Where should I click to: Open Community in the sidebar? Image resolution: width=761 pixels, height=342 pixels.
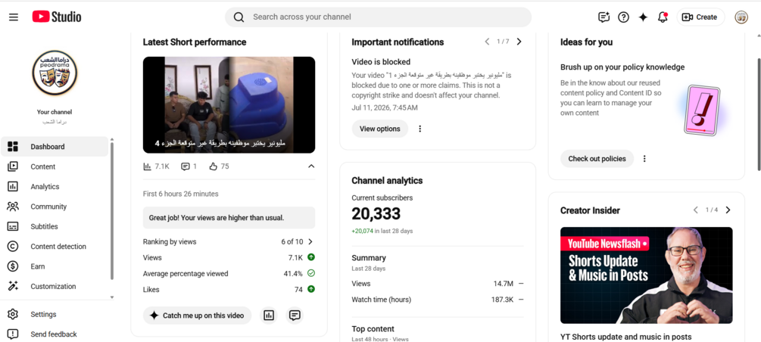click(55, 206)
